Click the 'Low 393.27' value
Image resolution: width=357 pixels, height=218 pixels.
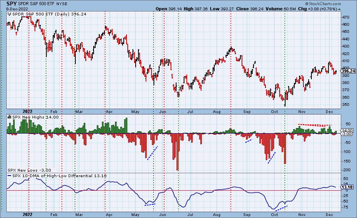[x=221, y=9]
